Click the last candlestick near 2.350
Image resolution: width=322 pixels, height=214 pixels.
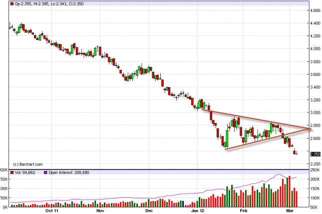(x=297, y=153)
